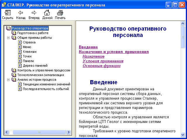This screenshot has height=139, width=187.
Task: Minimize the СТАЛКЕР help window
Action: tap(169, 5)
